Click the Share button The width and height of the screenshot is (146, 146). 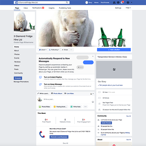65,50
